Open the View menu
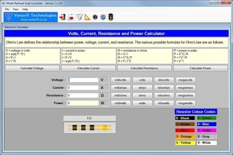This screenshot has width=233, height=155. (x=16, y=9)
